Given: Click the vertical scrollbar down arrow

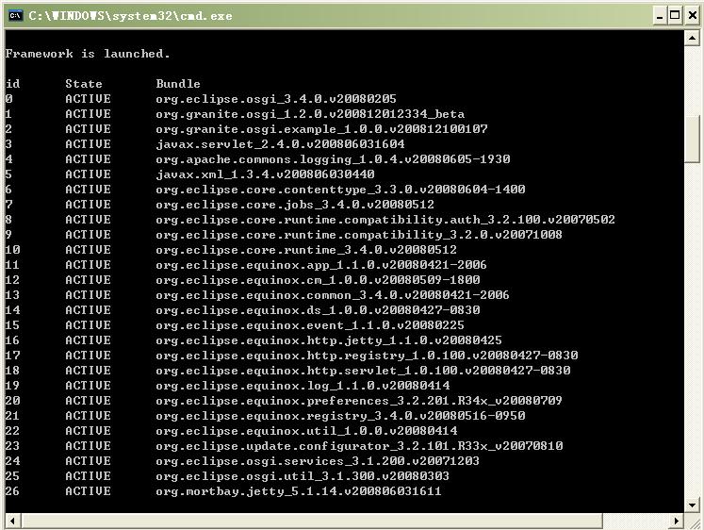Looking at the screenshot, I should [692, 505].
